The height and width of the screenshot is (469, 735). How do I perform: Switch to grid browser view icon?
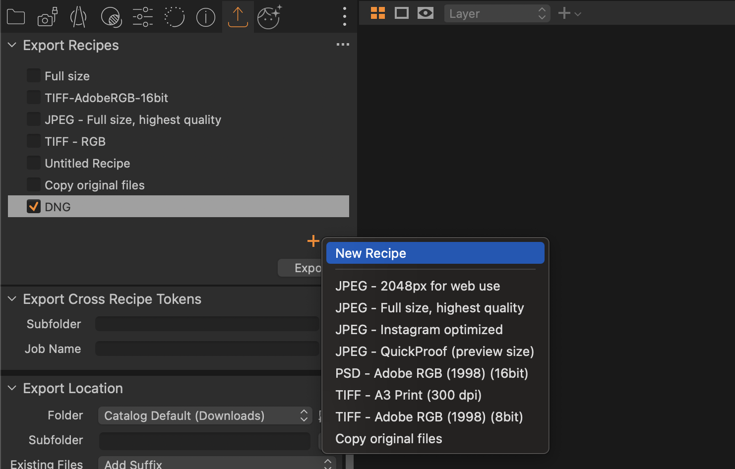(x=378, y=13)
